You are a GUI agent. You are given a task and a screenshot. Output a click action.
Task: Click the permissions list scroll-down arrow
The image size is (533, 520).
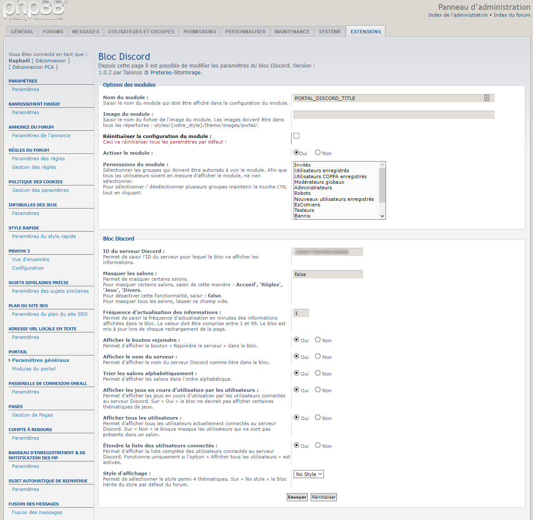point(382,216)
